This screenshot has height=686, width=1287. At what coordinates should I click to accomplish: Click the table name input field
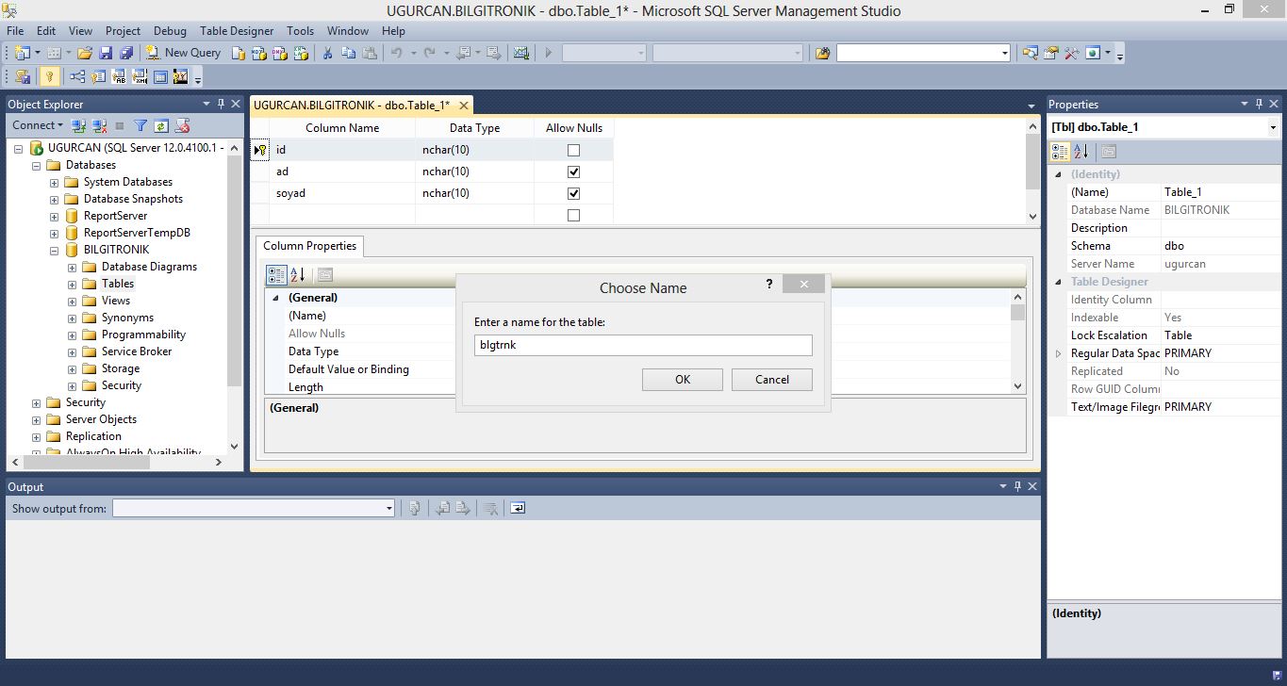coord(643,345)
